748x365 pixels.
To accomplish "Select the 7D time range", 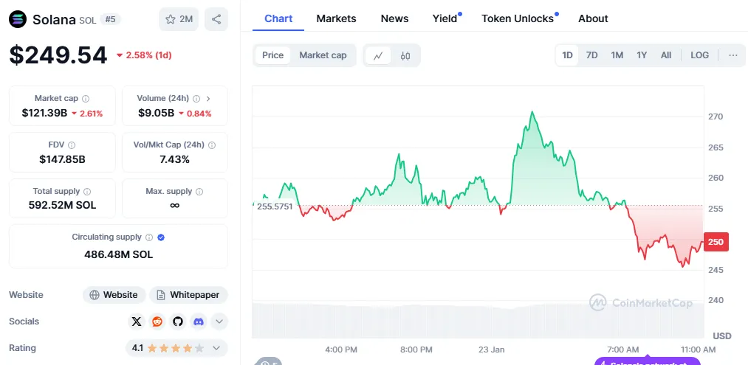I will click(591, 55).
